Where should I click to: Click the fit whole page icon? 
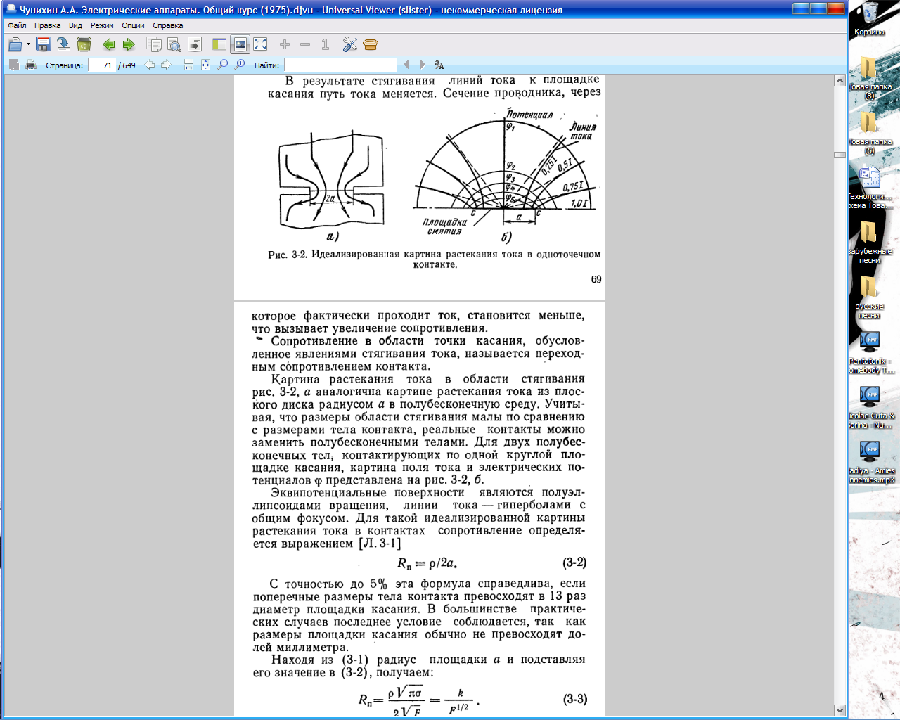[205, 65]
